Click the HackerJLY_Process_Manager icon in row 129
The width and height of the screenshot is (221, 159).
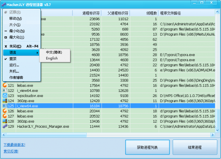click(5, 126)
